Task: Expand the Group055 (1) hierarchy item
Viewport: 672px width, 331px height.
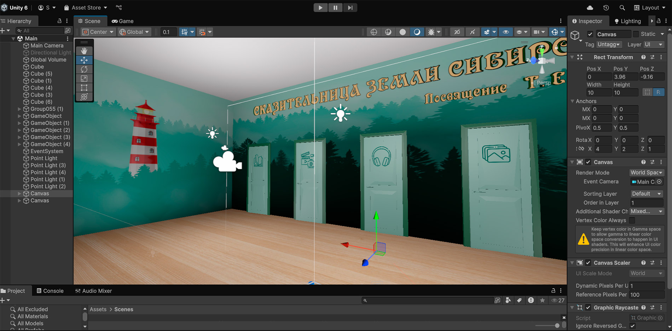Action: (x=19, y=109)
